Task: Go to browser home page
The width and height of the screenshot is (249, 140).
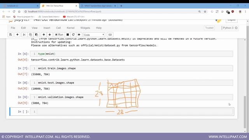Action: 19,12
